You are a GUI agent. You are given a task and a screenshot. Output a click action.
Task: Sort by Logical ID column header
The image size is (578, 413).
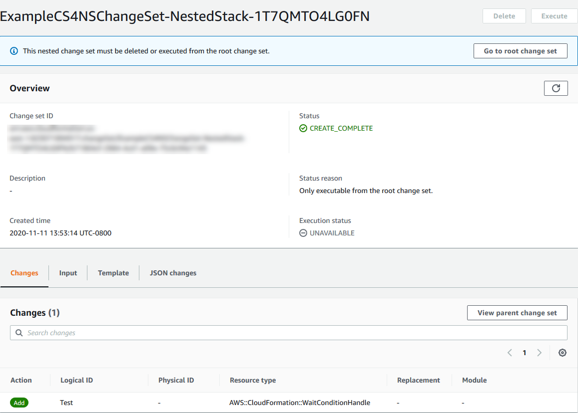pos(76,380)
